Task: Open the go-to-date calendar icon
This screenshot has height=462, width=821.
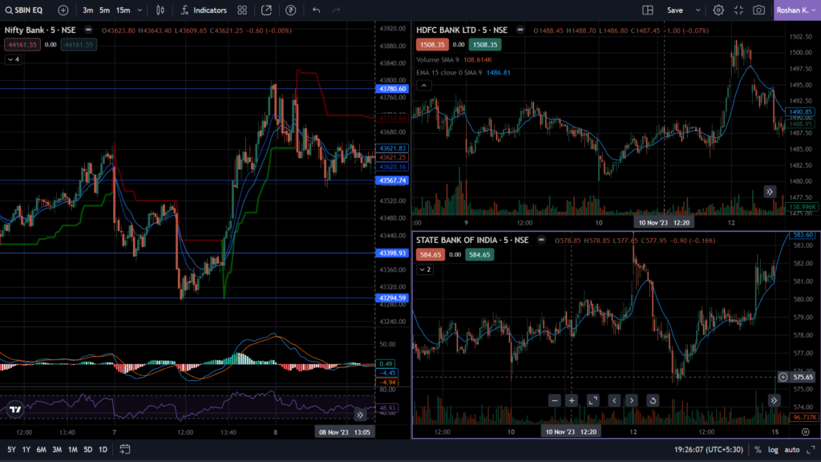Action: (x=124, y=449)
